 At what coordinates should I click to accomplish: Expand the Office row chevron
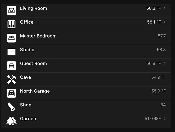coord(164,22)
